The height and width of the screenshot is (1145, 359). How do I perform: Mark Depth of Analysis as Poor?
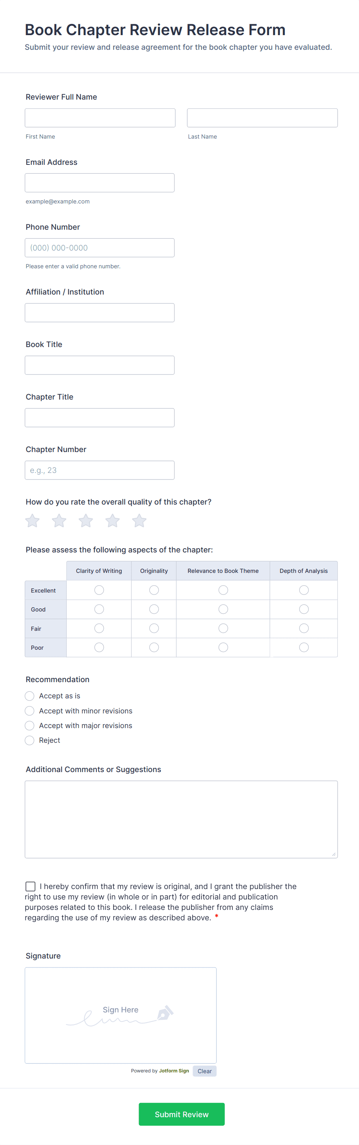pyautogui.click(x=303, y=647)
